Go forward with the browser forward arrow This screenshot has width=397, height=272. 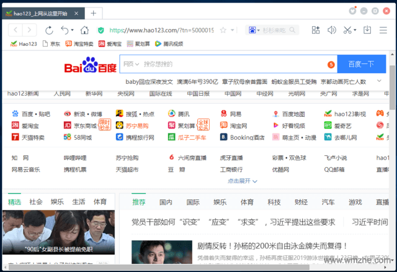tap(29, 30)
